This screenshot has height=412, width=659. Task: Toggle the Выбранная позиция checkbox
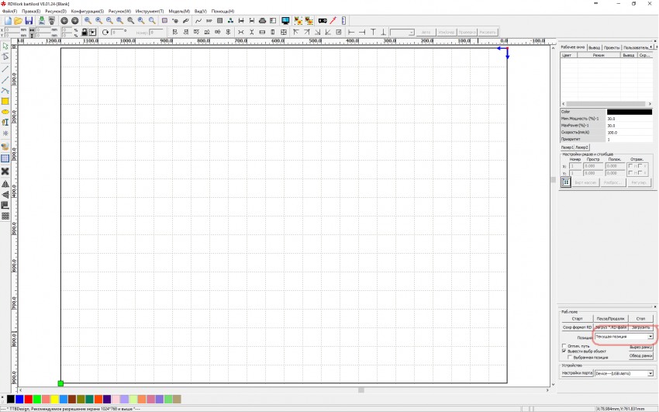(x=570, y=358)
